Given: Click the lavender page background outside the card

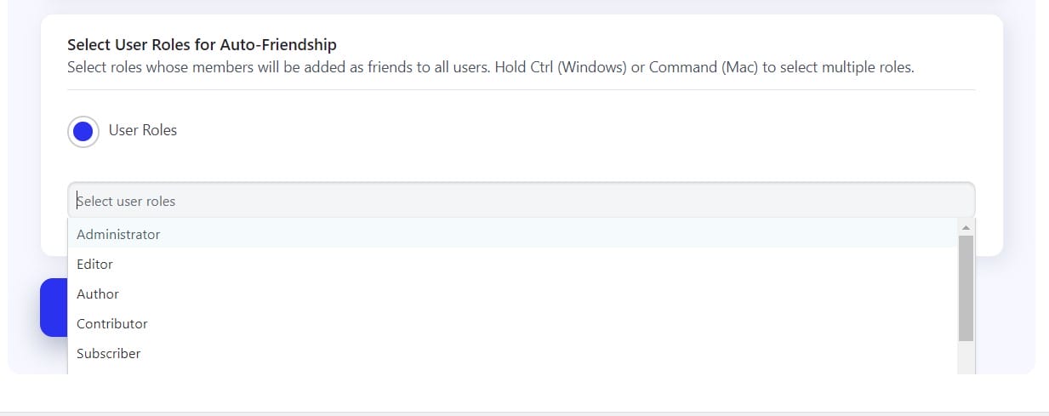Looking at the screenshot, I should click(1019, 170).
